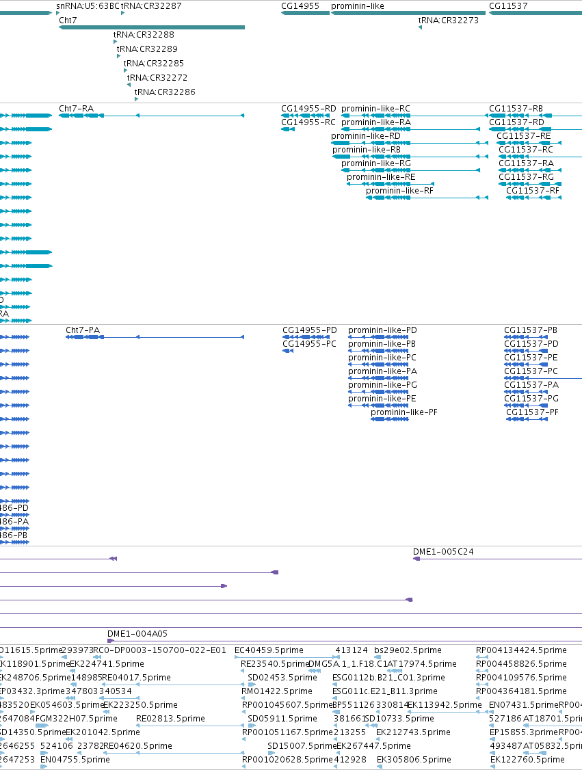This screenshot has width=582, height=770.
Task: Click AT17974.5prime EST label
Action: tap(421, 664)
